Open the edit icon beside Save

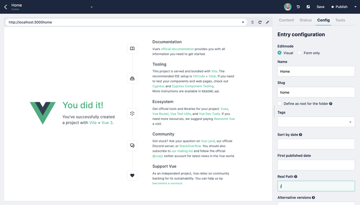pyautogui.click(x=308, y=7)
